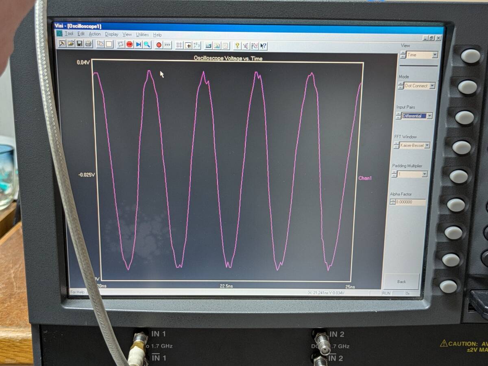
Task: Click the spinner arrows beside Alpha Factor
Action: 392,202
